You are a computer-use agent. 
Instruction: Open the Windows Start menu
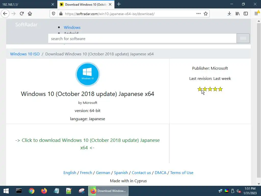click(6, 191)
